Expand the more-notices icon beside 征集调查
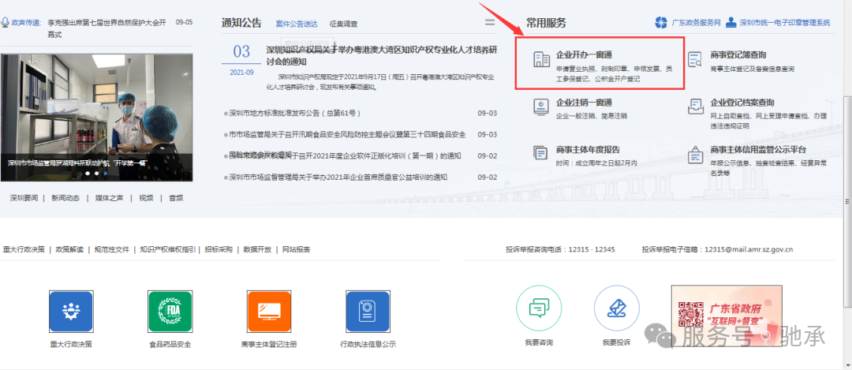Viewport: 852px width, 370px height. [x=490, y=23]
